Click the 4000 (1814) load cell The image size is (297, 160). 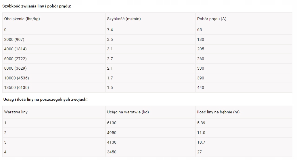point(15,49)
